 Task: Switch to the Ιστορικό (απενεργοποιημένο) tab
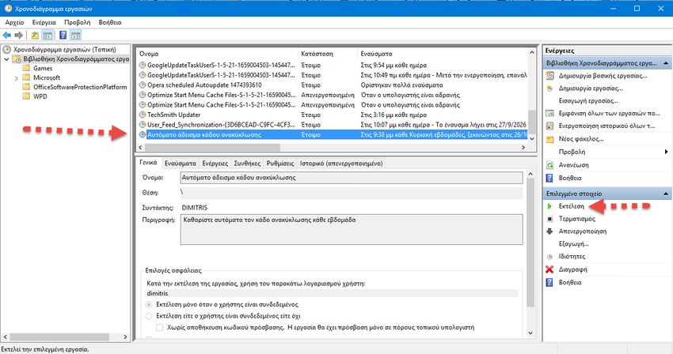click(341, 164)
